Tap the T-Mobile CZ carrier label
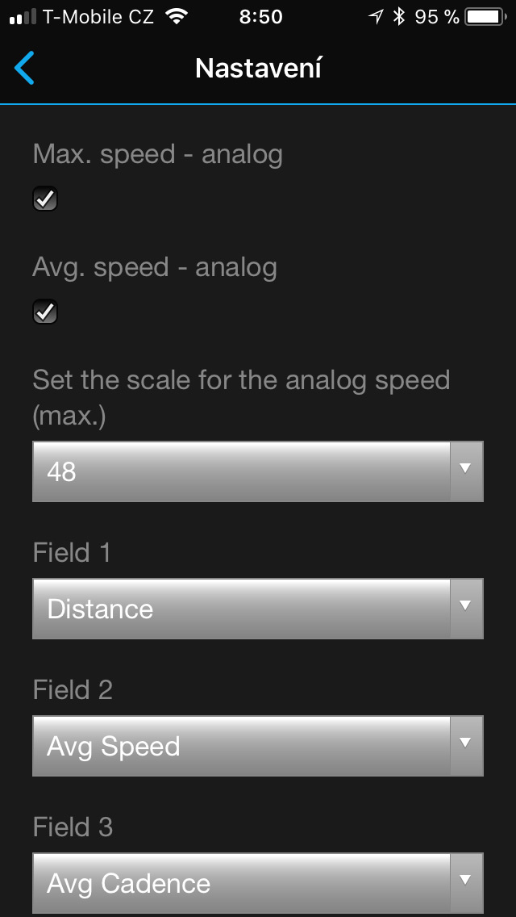 pos(99,17)
